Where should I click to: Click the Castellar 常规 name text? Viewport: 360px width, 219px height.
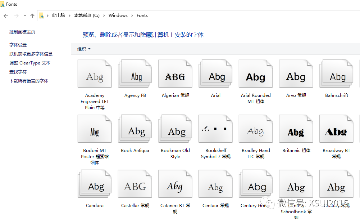click(x=135, y=205)
